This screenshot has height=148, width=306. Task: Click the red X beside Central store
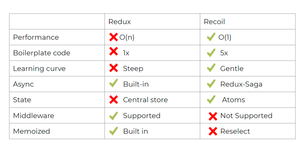tap(114, 100)
